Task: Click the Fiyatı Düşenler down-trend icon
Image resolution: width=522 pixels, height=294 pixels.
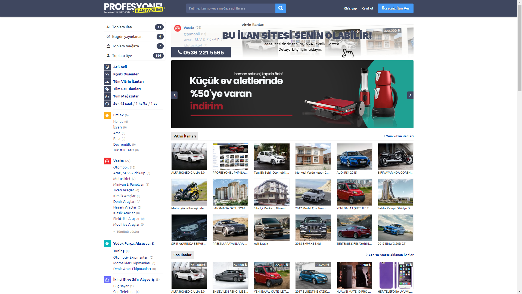Action: pyautogui.click(x=107, y=74)
